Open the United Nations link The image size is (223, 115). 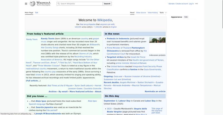[x=118, y=66]
